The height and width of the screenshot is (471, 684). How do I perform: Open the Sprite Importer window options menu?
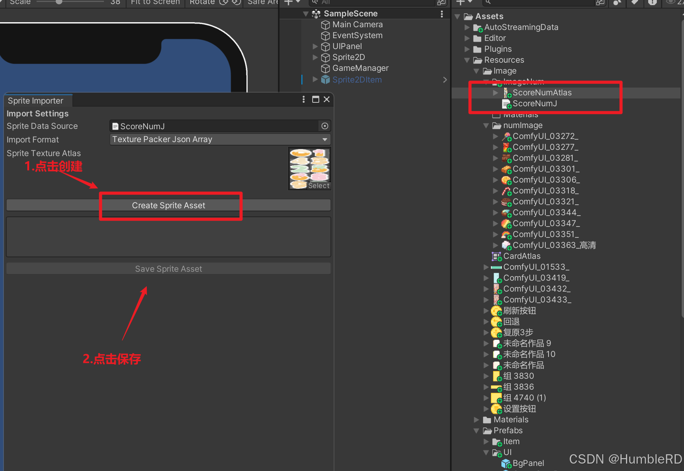pos(304,99)
